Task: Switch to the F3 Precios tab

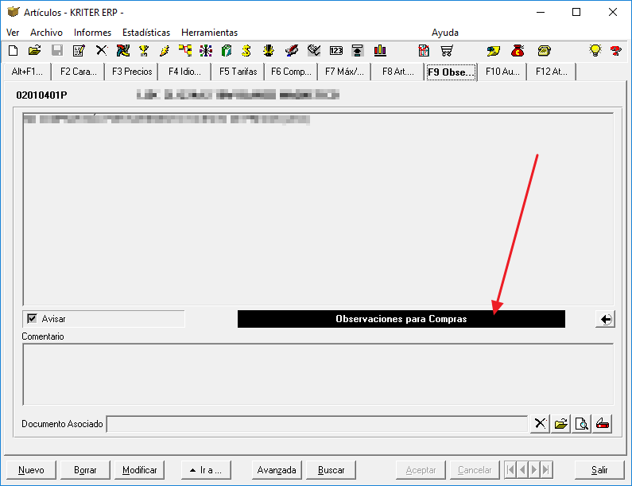Action: [132, 72]
